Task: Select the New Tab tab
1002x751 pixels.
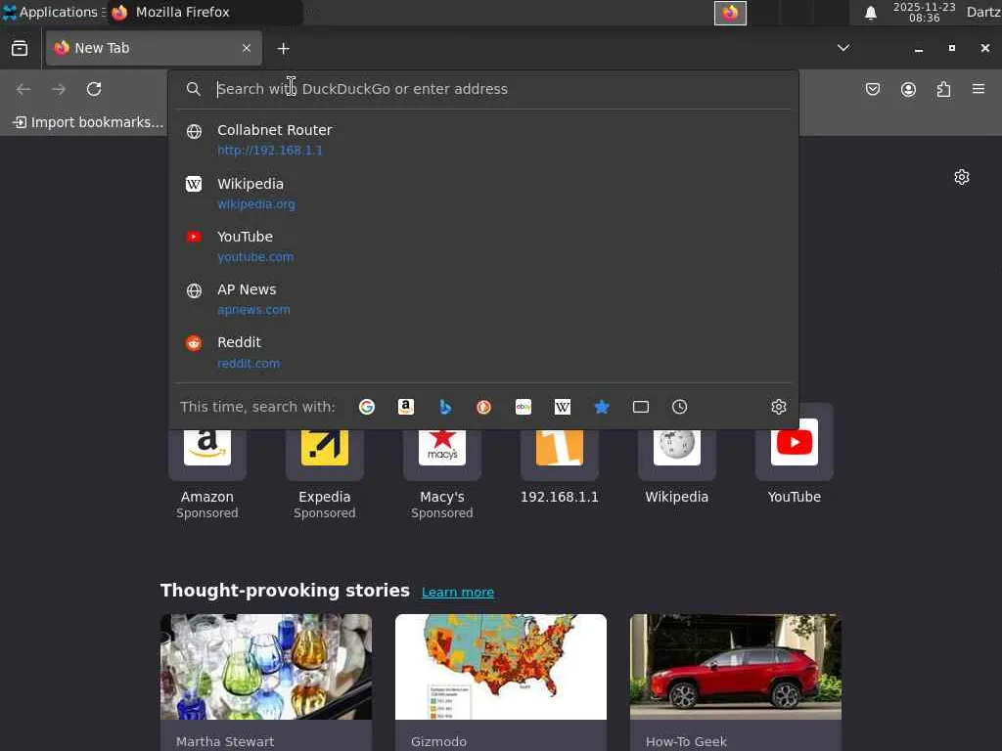Action: 154,48
